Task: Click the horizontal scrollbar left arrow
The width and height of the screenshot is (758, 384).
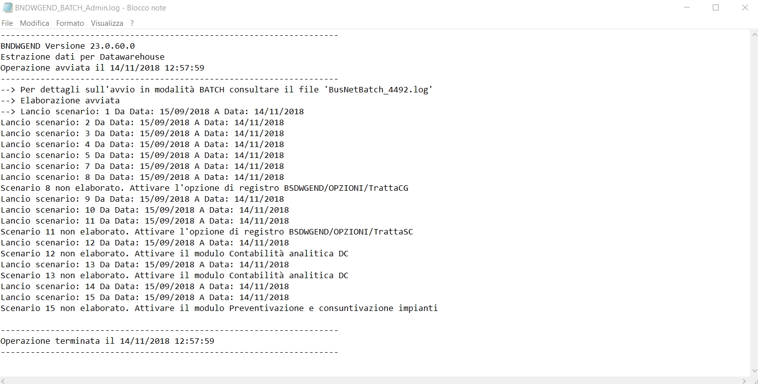Action: click(x=4, y=381)
